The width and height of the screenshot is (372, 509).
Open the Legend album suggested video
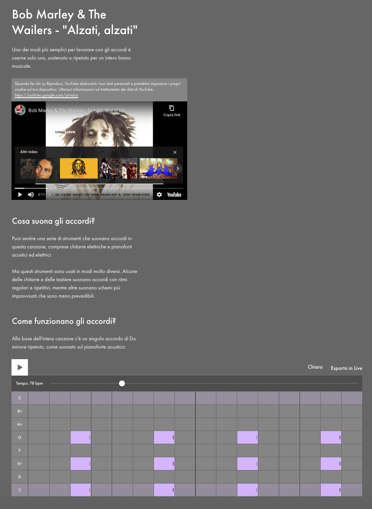click(39, 168)
